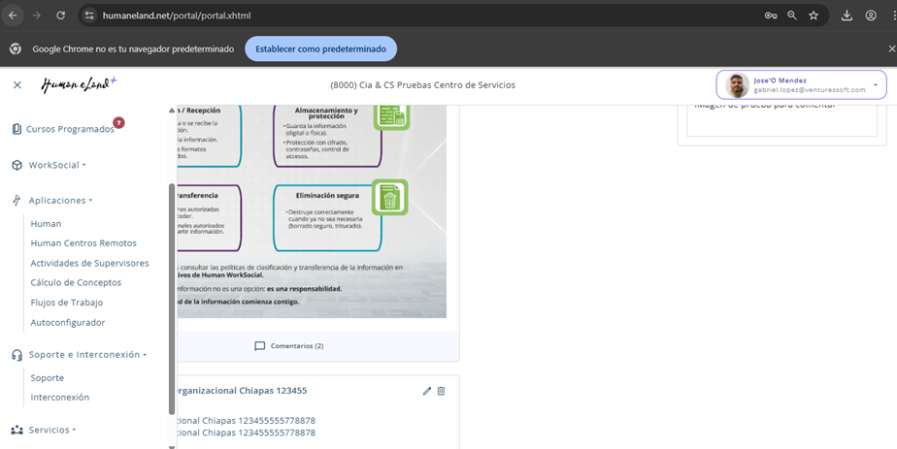Click the password key icon in address bar

coord(771,16)
